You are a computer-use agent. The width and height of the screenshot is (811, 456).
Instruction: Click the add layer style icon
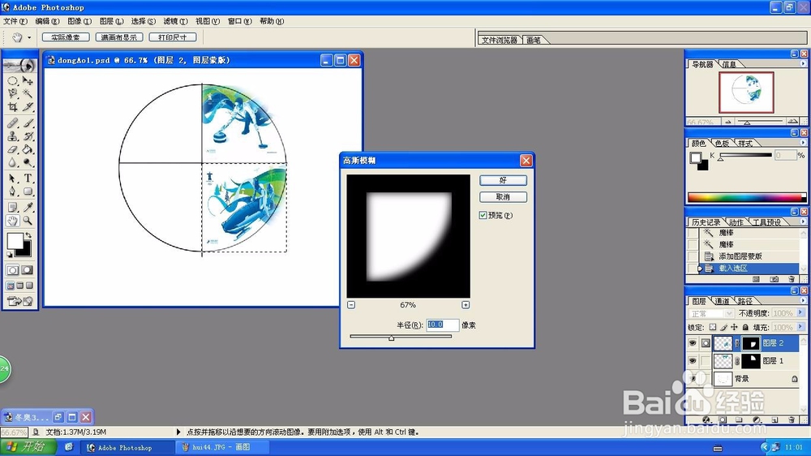(x=706, y=419)
